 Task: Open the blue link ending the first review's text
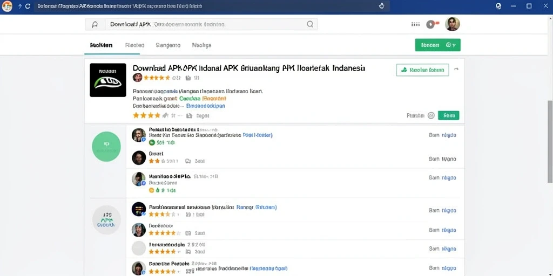point(258,135)
